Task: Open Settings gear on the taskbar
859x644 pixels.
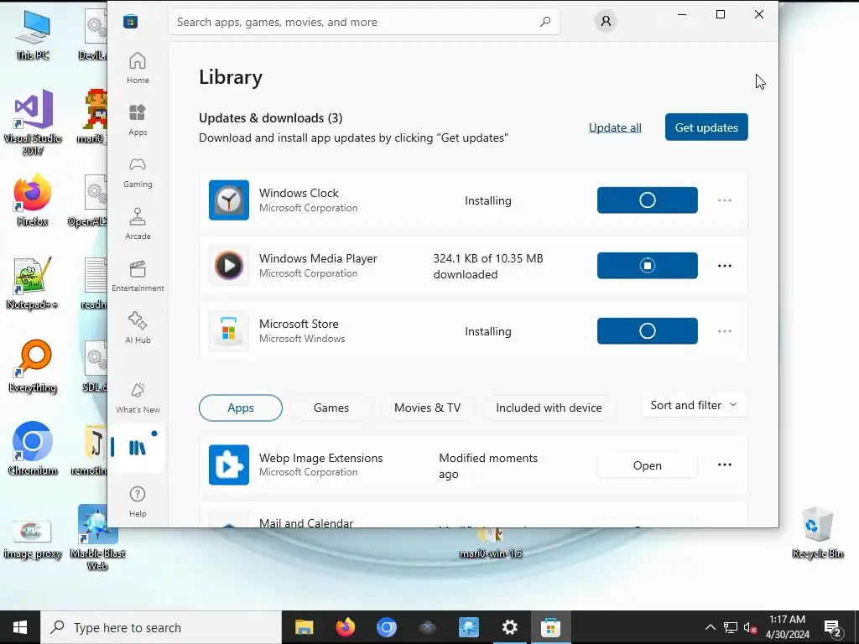Action: 509,627
